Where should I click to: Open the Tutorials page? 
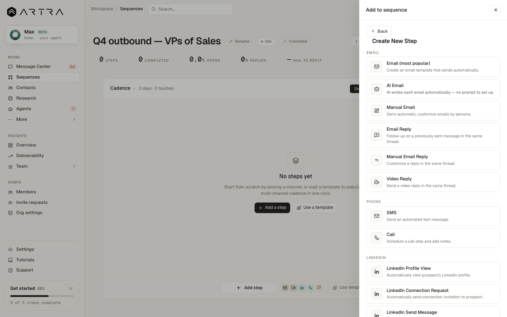coord(42,260)
